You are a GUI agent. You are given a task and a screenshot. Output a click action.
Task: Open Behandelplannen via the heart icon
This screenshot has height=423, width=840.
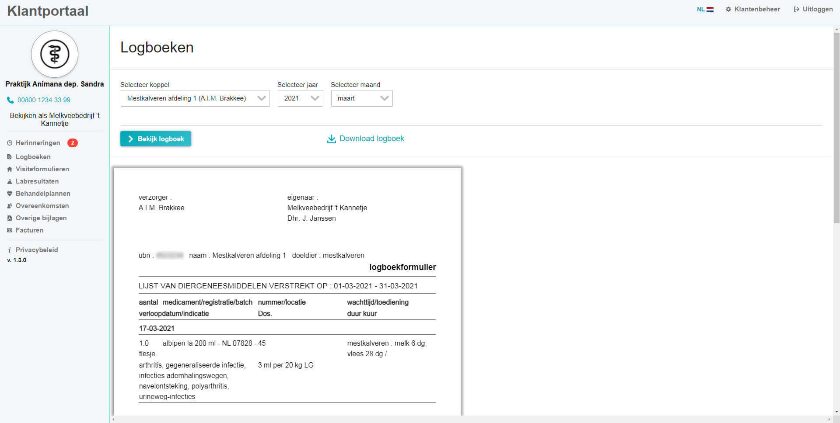click(9, 193)
